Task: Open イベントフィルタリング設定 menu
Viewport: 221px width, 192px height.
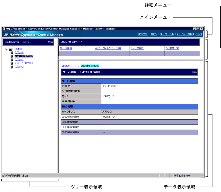Action: coord(108,48)
